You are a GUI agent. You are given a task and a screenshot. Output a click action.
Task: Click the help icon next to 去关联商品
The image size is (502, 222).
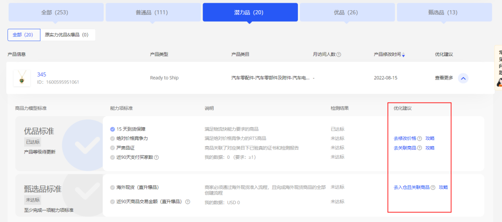point(419,148)
